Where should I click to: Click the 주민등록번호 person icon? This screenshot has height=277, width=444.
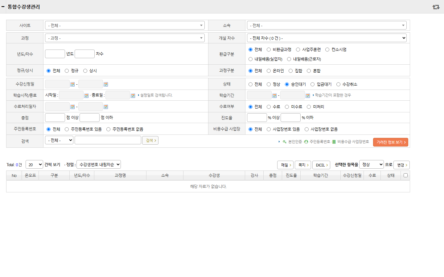(306, 142)
